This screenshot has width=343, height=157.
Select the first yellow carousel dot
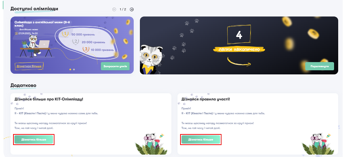[x=70, y=69]
